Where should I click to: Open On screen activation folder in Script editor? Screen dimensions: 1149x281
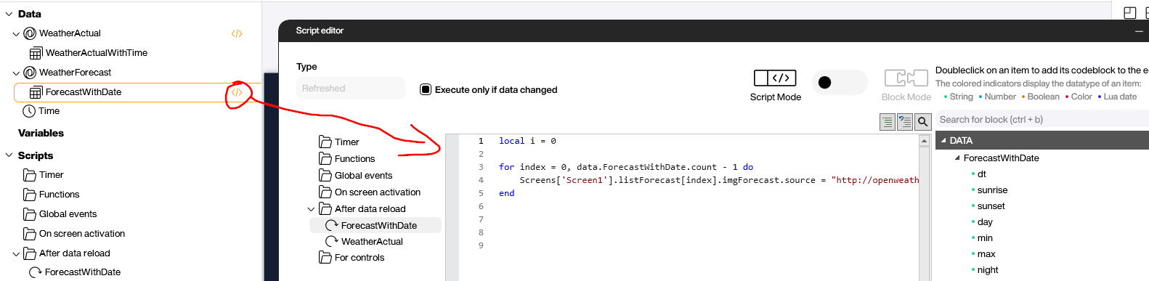[325, 192]
